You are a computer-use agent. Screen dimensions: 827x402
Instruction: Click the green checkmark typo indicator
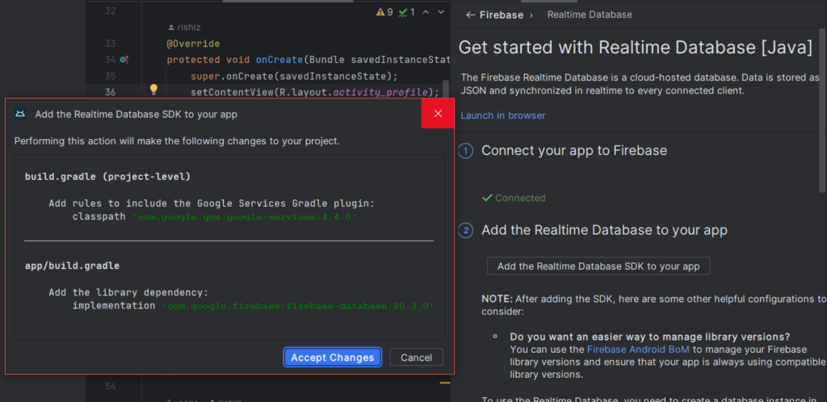[x=403, y=12]
